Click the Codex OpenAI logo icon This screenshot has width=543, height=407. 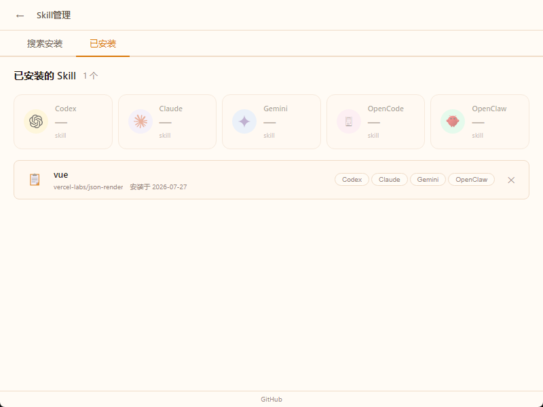click(x=36, y=121)
